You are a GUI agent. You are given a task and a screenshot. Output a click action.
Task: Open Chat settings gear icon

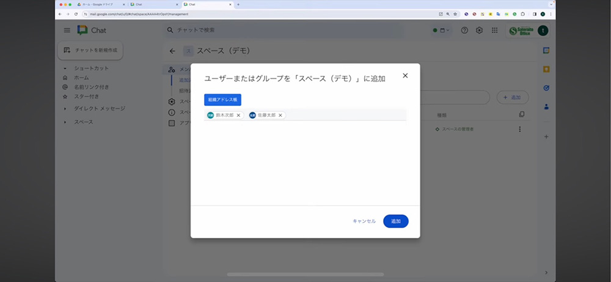tap(479, 31)
